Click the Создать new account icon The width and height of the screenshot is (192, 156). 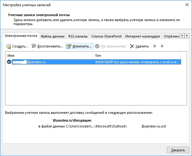tap(9, 47)
